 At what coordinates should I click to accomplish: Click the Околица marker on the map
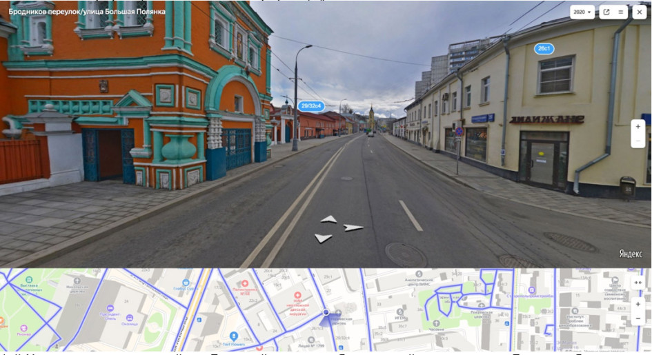[129, 318]
